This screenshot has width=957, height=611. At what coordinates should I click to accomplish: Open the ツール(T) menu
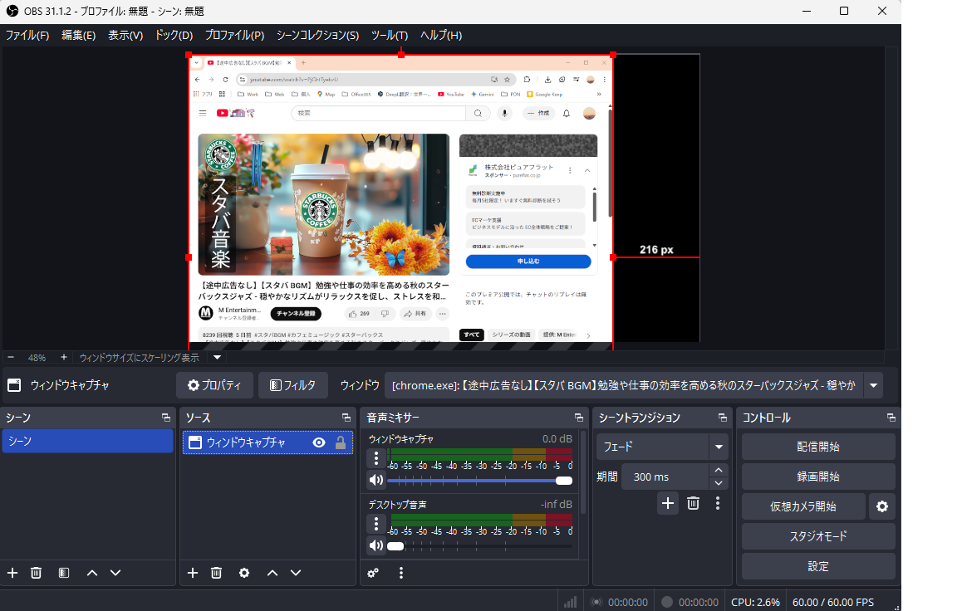click(x=389, y=35)
